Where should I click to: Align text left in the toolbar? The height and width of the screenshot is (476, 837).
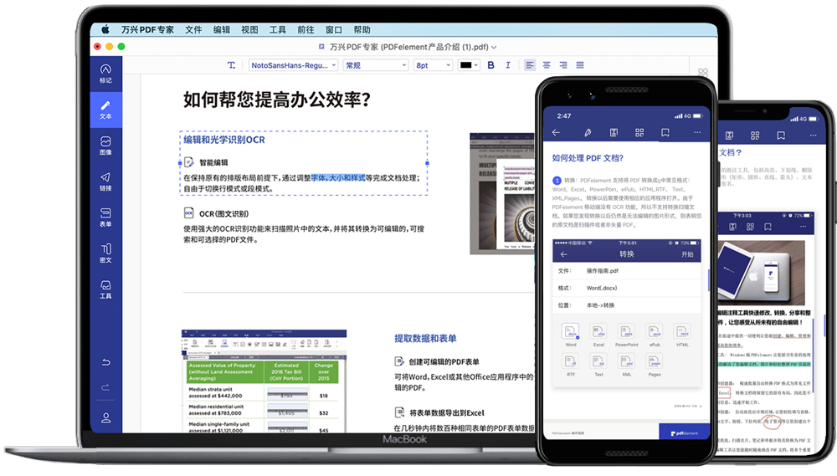click(530, 65)
